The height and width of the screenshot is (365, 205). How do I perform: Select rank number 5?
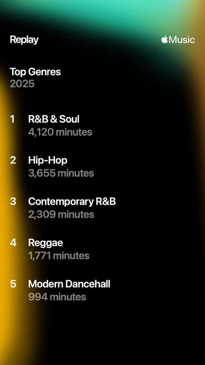coord(13,284)
